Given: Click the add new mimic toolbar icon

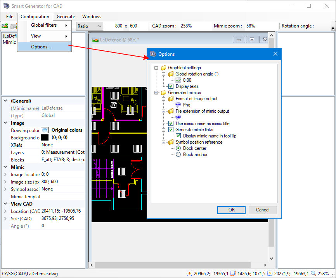Looking at the screenshot, I should pos(5,26).
